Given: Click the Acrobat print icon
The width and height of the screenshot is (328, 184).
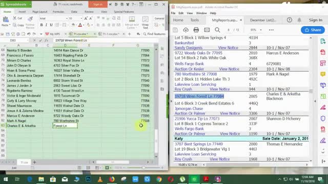Looking at the screenshot, I should (x=196, y=30).
